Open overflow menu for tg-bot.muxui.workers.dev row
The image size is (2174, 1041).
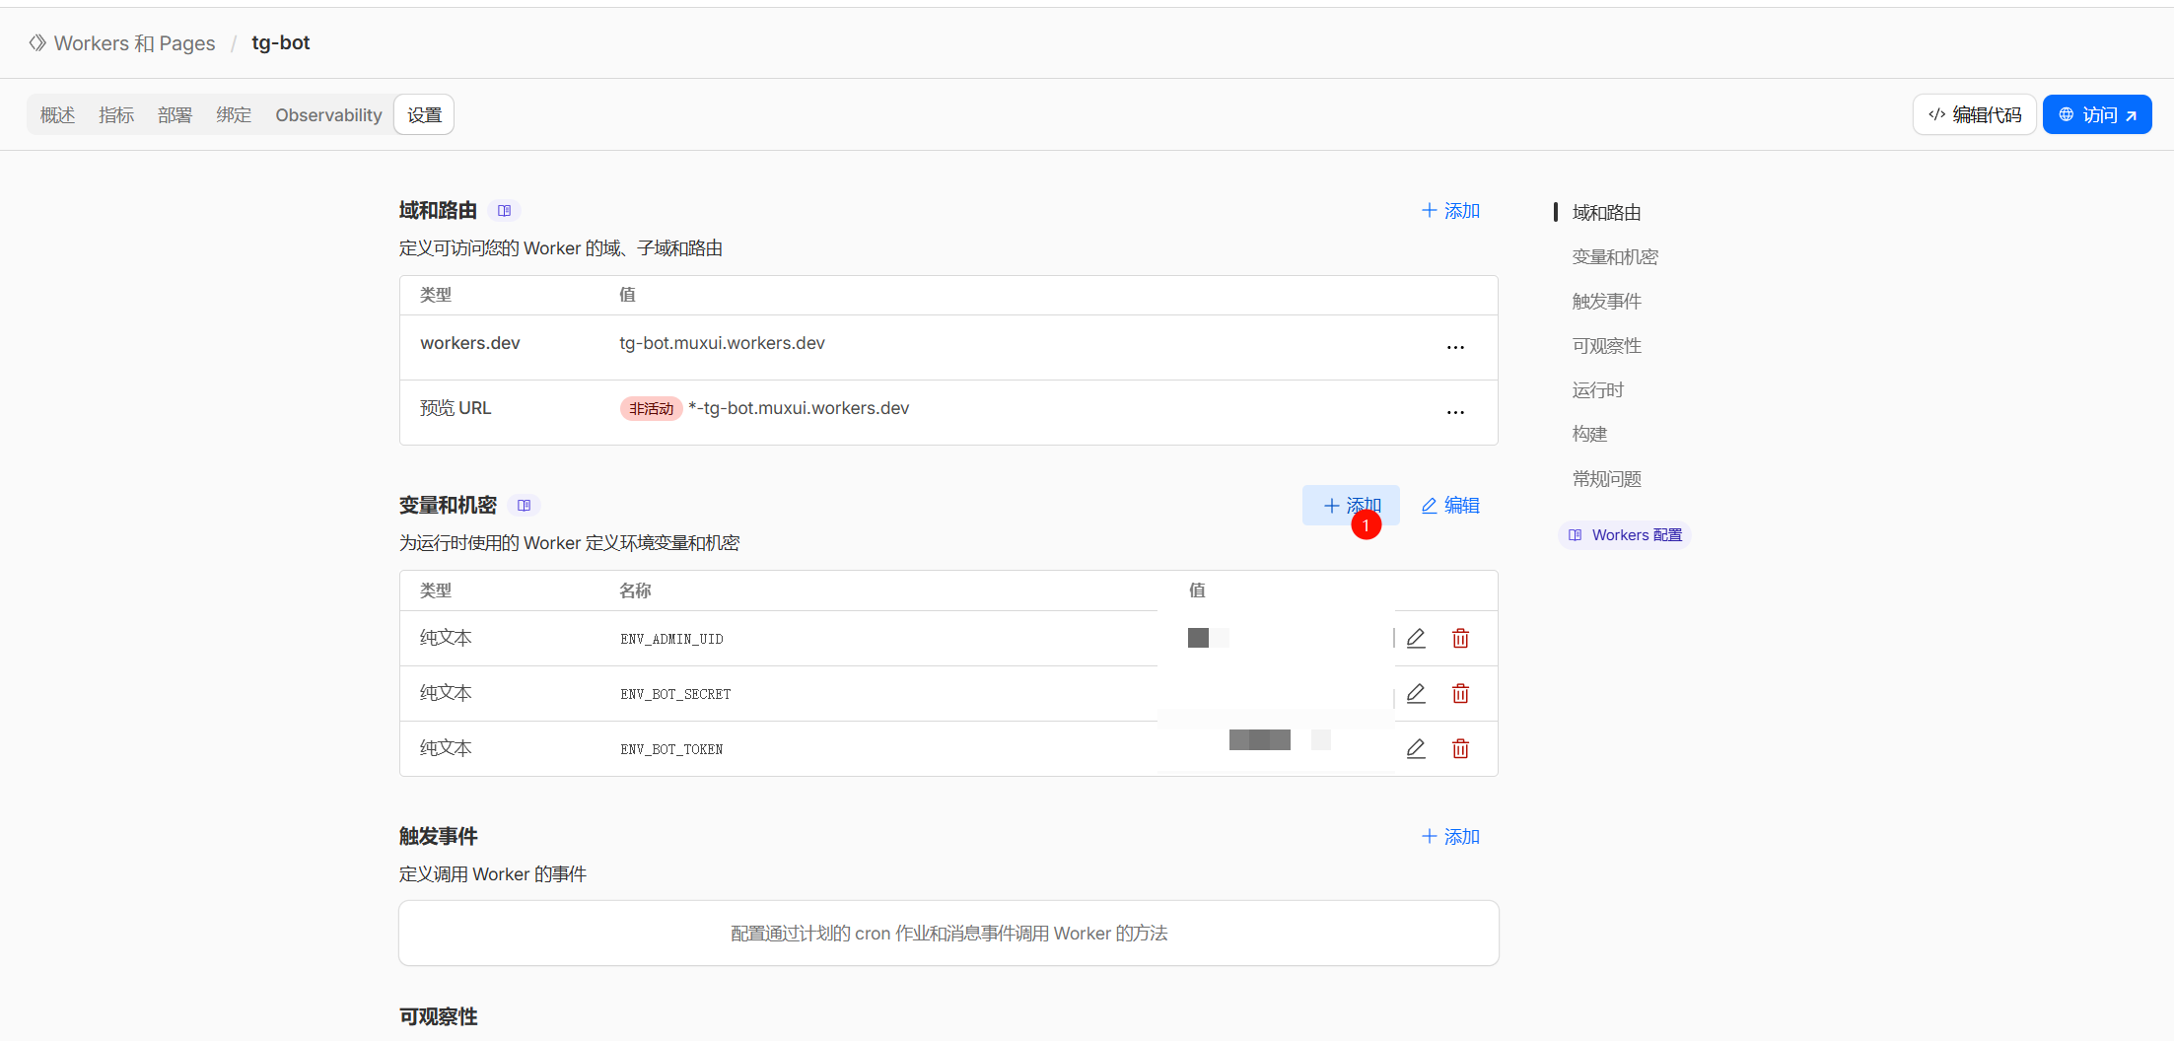click(1455, 347)
